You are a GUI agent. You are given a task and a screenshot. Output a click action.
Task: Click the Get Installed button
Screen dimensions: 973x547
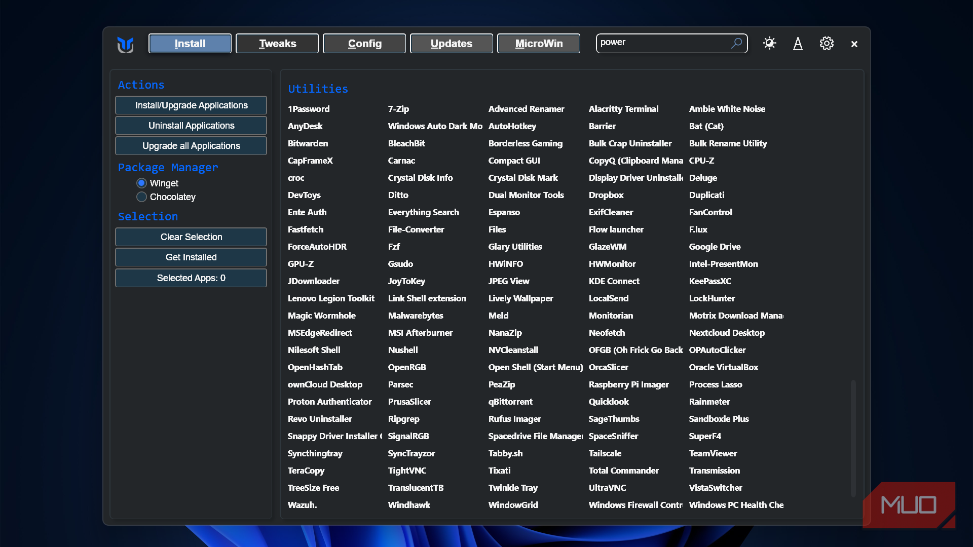pos(191,257)
